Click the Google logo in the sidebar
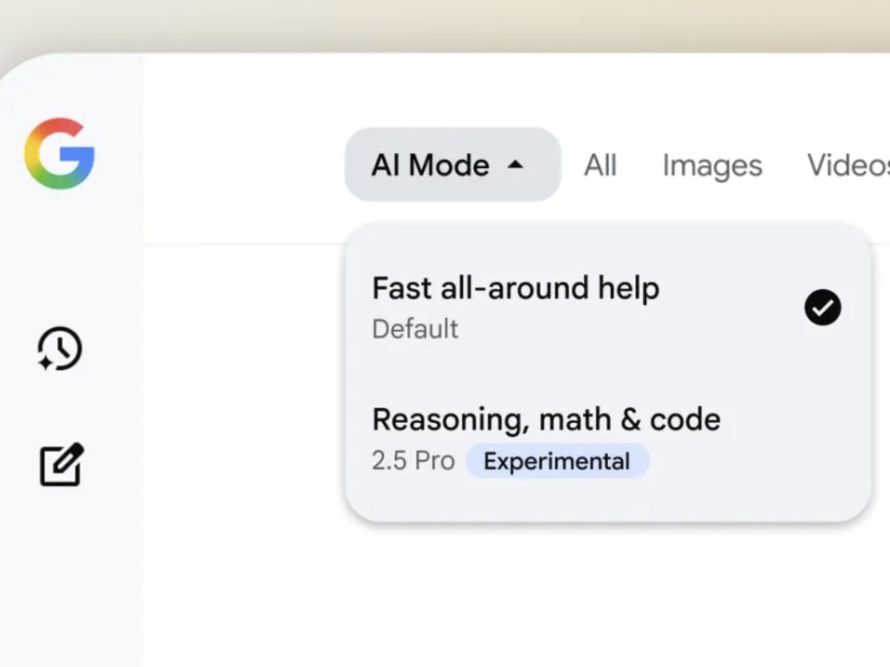Image resolution: width=890 pixels, height=667 pixels. coord(59,153)
